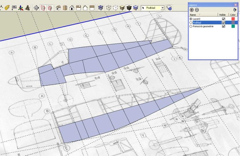This screenshot has width=240, height=156.
Task: Select Shaded with Textures style
Action: (129, 8)
